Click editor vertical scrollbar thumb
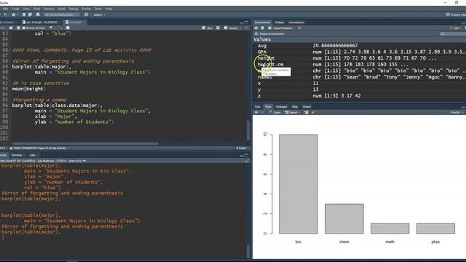 tap(248, 130)
